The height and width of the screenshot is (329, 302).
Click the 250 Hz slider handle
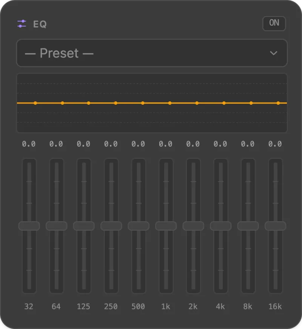(x=111, y=226)
